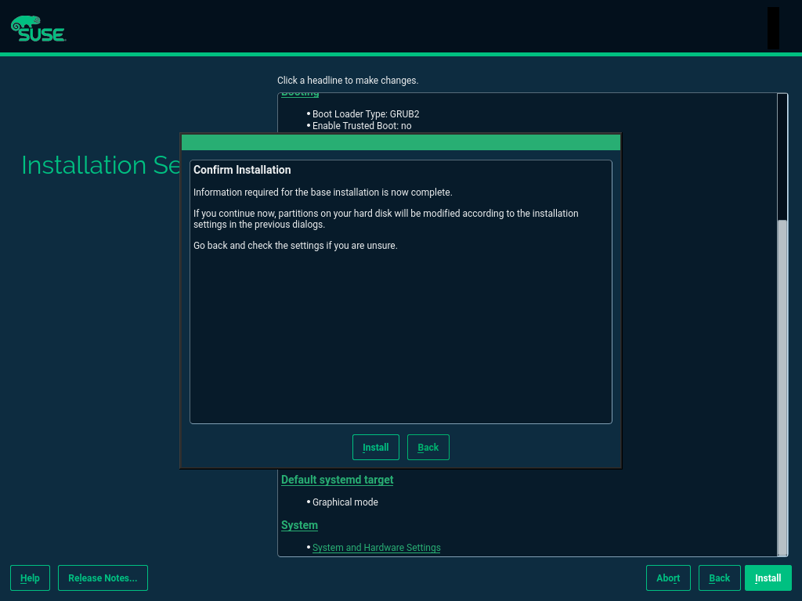Click the Enable Trusted Boot: no entry
This screenshot has width=802, height=601.
click(x=361, y=126)
